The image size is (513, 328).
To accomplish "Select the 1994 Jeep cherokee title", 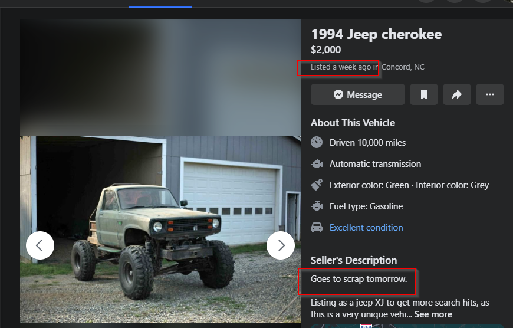I will tap(376, 34).
